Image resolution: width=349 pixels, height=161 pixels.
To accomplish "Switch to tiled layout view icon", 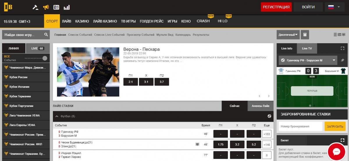I will click(x=339, y=35).
